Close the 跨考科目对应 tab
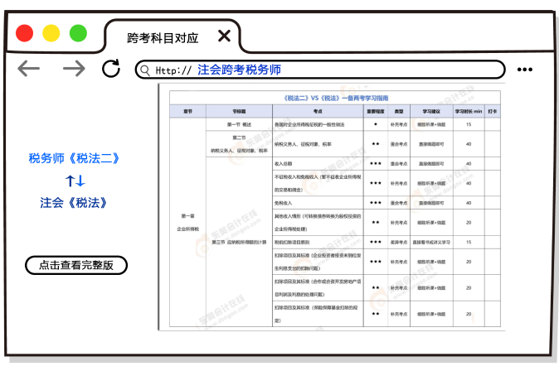Screen dimensions: 559x366 224,36
